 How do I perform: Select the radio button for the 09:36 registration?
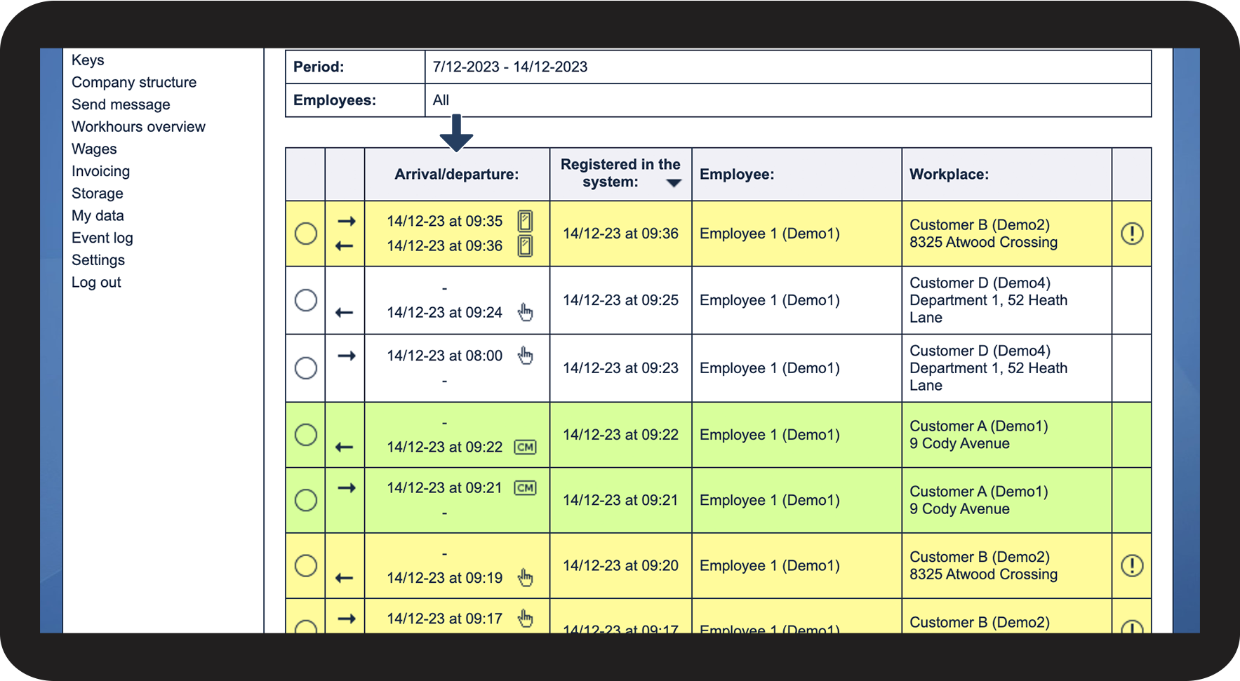pyautogui.click(x=305, y=234)
